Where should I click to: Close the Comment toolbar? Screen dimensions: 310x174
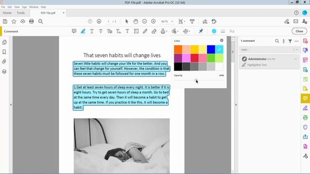click(299, 31)
